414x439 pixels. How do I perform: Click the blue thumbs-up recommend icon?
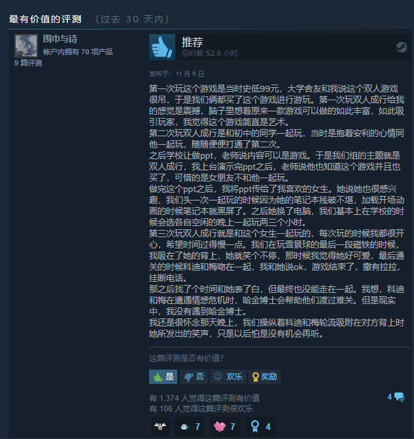(162, 47)
